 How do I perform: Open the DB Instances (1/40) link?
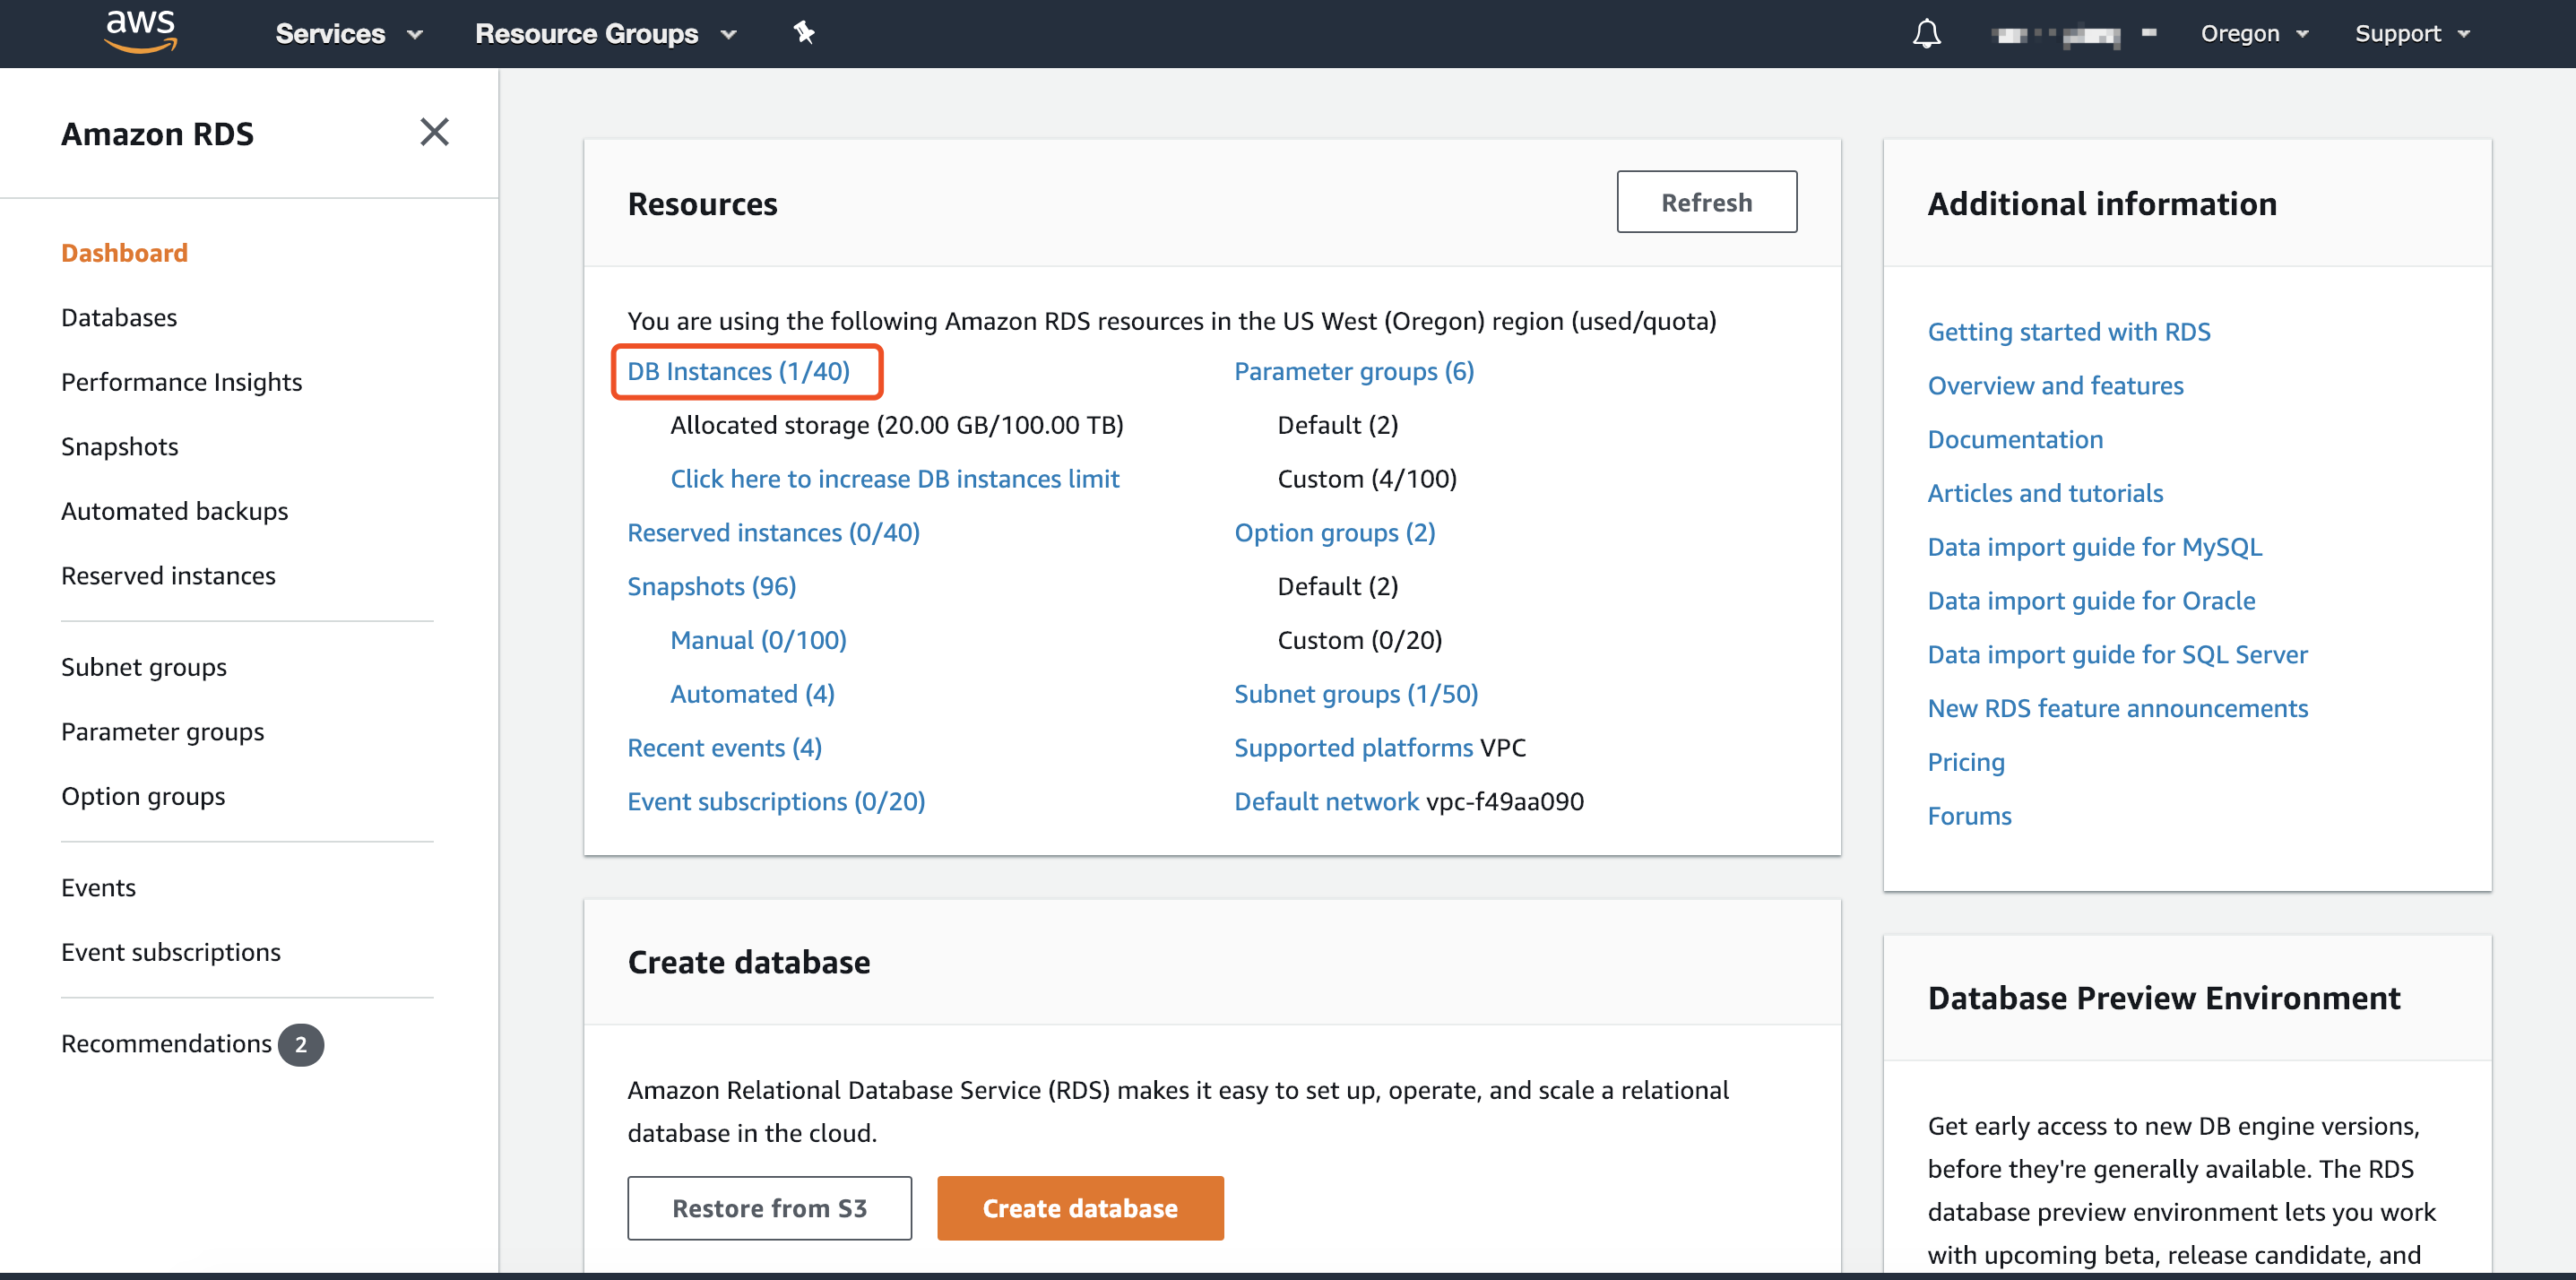[738, 371]
